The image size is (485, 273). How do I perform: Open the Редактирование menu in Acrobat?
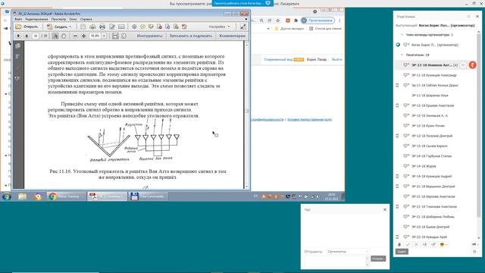pos(36,19)
